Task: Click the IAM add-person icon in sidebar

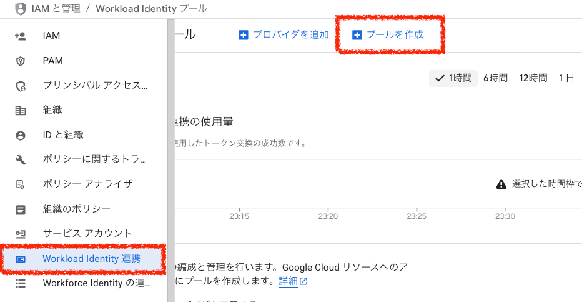Action: [21, 36]
